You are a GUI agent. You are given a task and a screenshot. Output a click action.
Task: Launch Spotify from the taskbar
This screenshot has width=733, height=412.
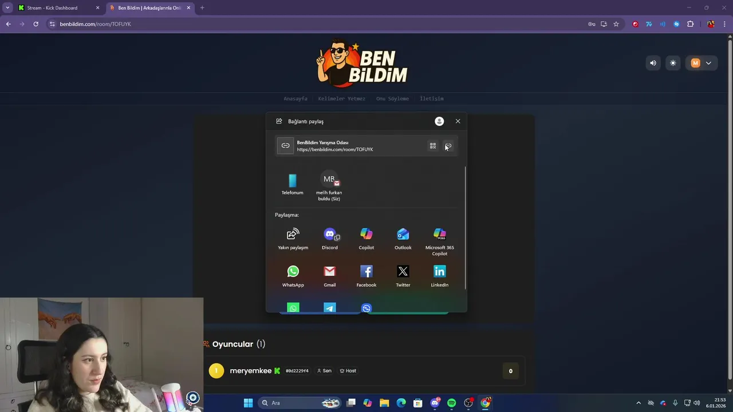(x=451, y=403)
